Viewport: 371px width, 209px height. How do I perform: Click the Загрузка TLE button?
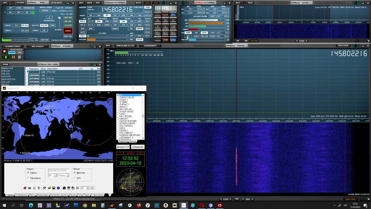tap(123, 147)
